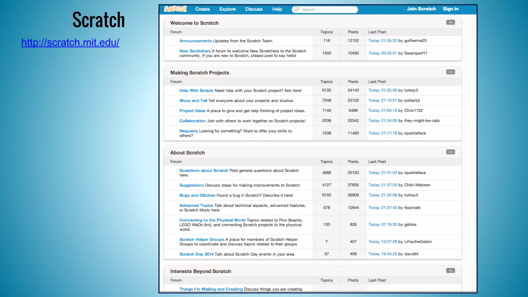Click Join Scratch in the navbar

(x=422, y=9)
